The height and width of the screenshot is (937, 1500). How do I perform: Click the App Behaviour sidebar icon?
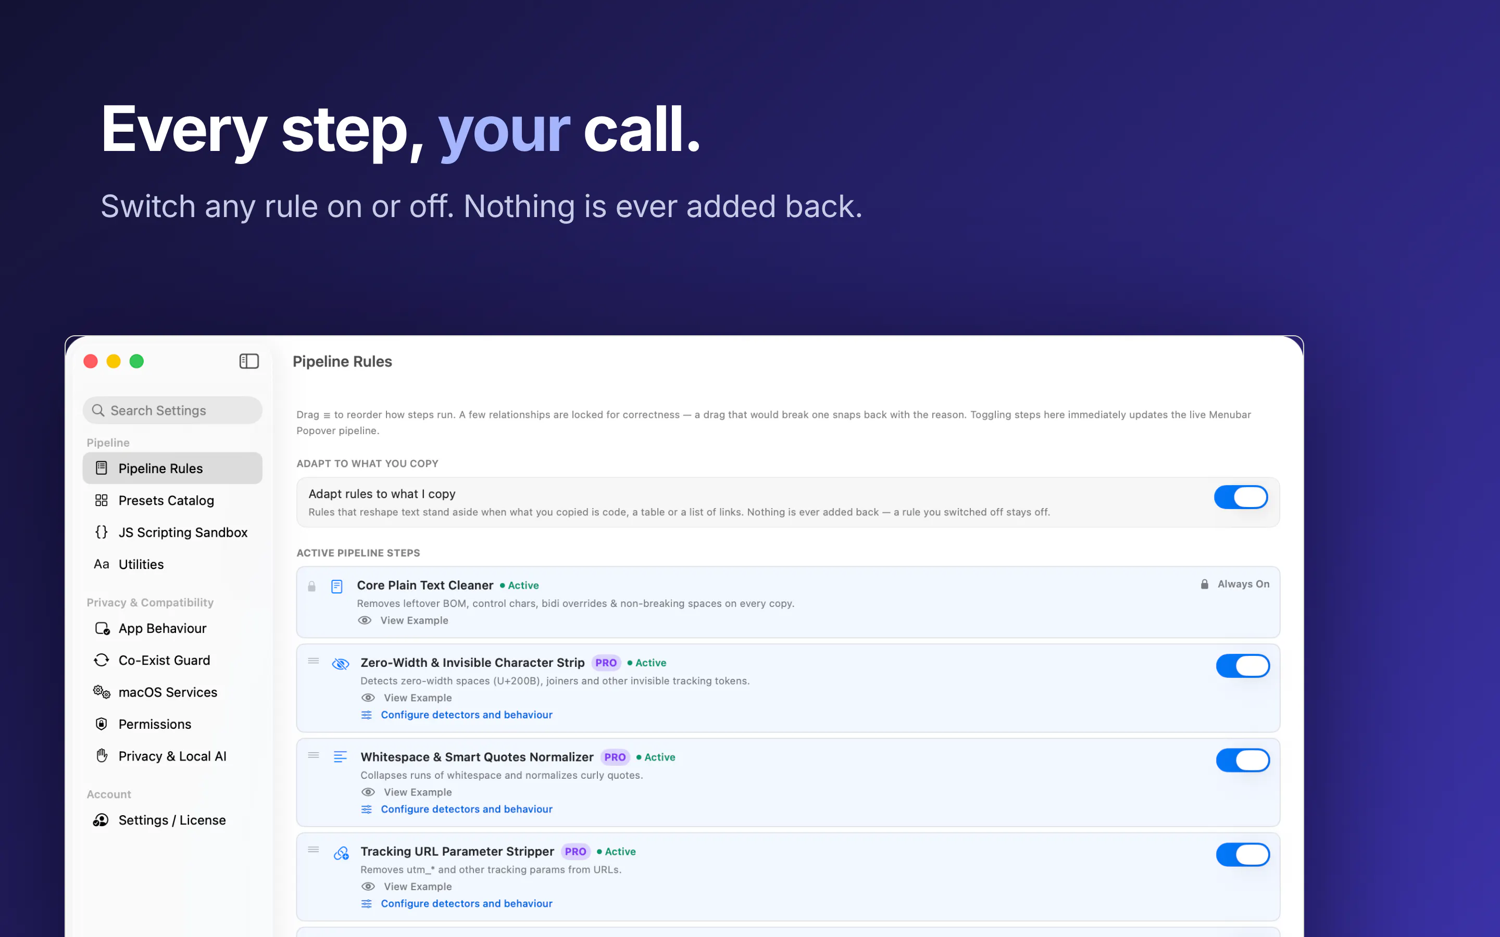coord(102,628)
